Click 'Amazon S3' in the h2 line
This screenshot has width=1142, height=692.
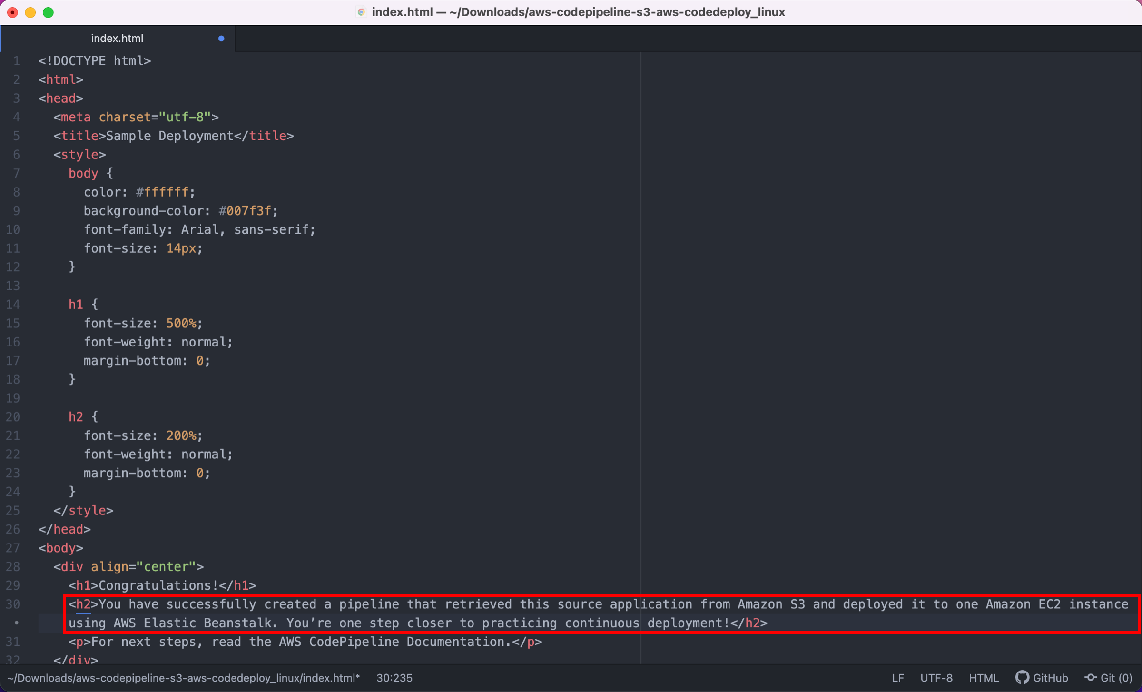(x=771, y=604)
